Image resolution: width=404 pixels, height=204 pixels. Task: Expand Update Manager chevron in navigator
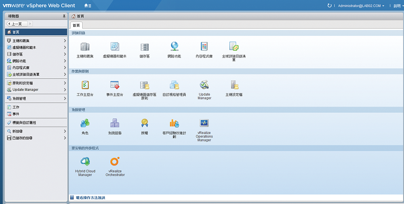click(x=65, y=90)
